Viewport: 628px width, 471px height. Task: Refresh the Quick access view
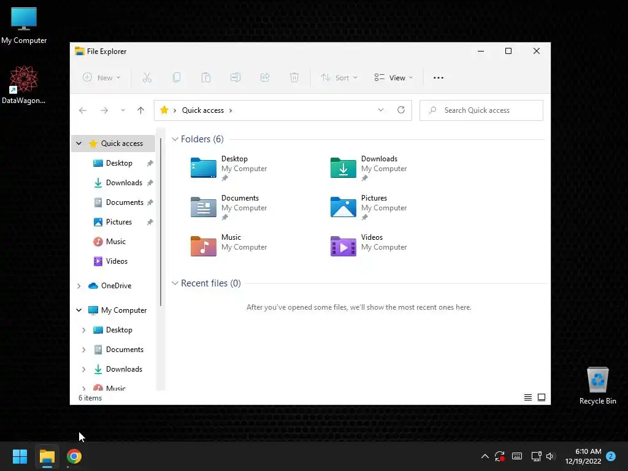[401, 110]
